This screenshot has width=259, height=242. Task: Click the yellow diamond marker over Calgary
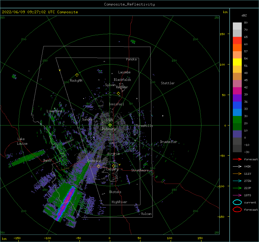114,166
